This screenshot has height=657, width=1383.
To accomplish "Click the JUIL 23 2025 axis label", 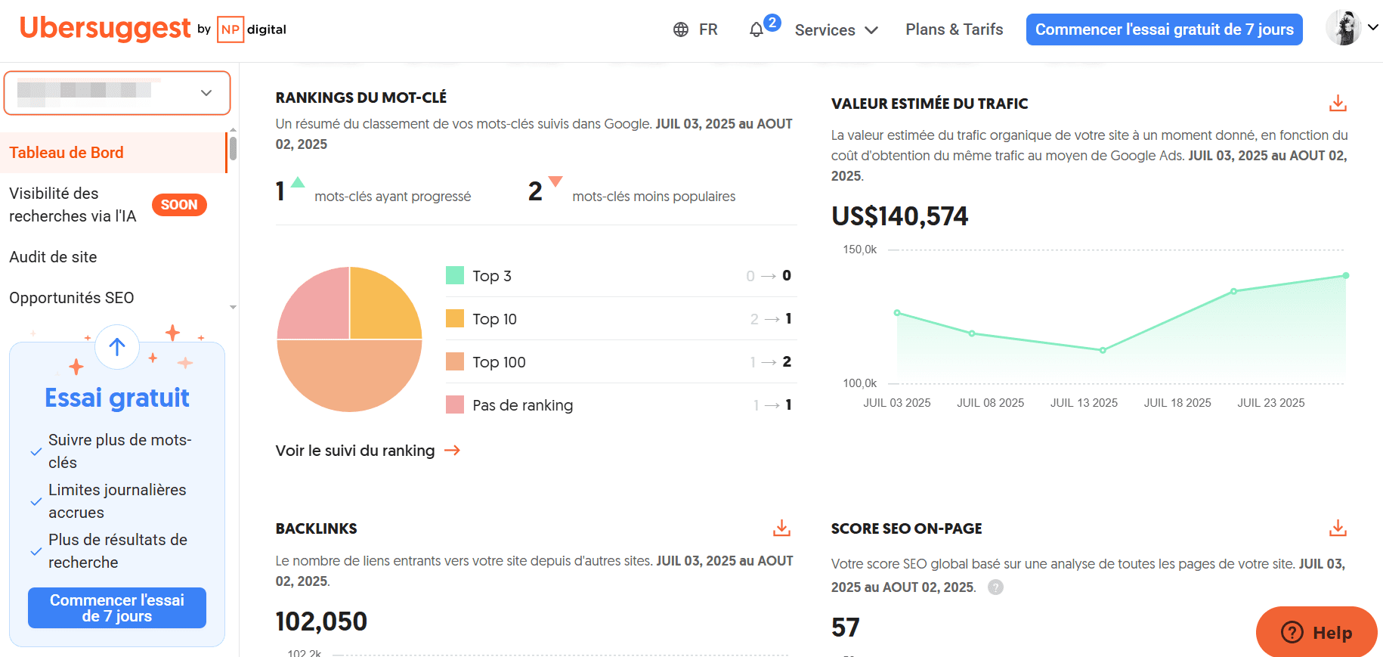I will pos(1271,403).
